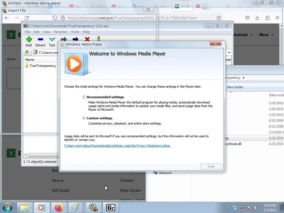Click the New folder button in Explorer
The image size is (284, 213).
[x=235, y=87]
